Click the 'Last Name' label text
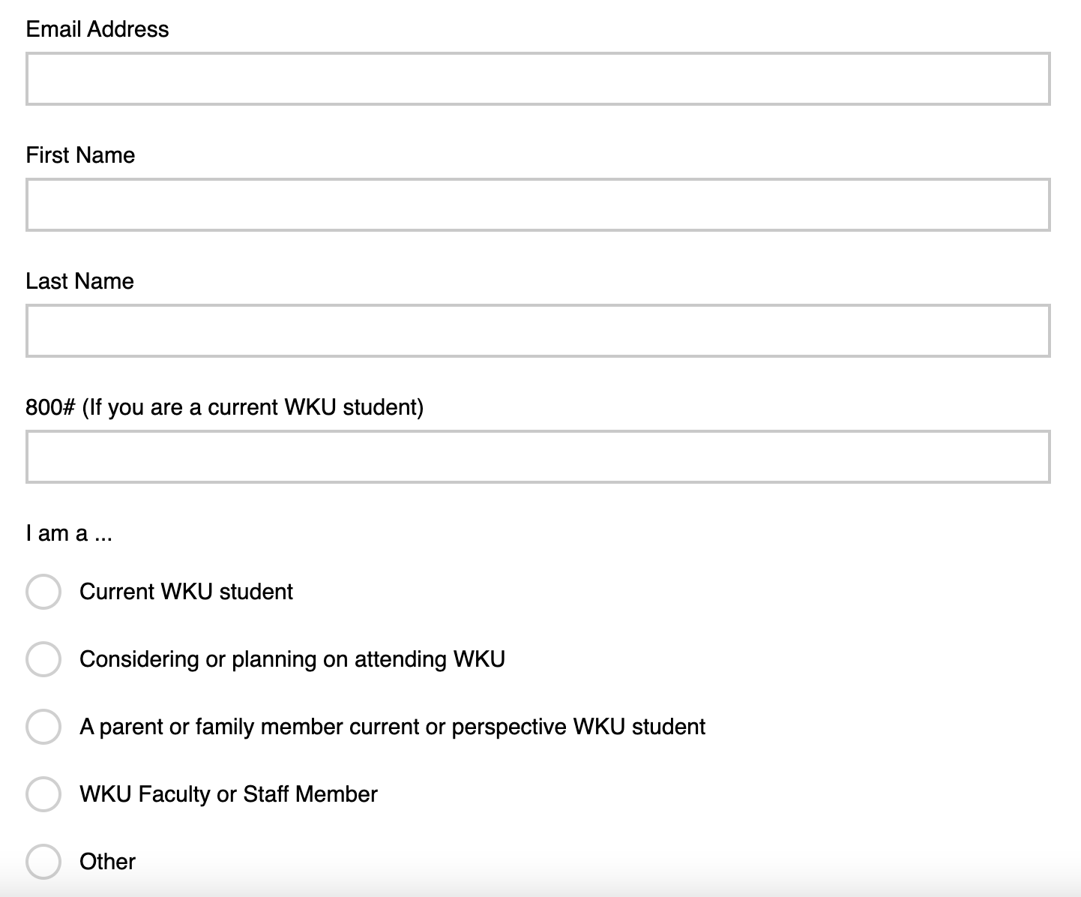1081x897 pixels. pyautogui.click(x=79, y=281)
